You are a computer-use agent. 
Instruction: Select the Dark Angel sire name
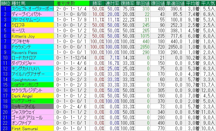32,96
